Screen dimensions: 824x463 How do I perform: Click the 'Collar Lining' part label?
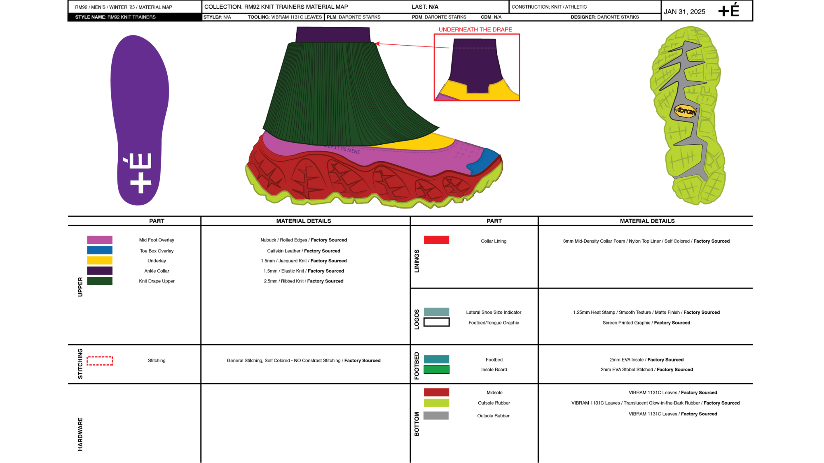494,241
